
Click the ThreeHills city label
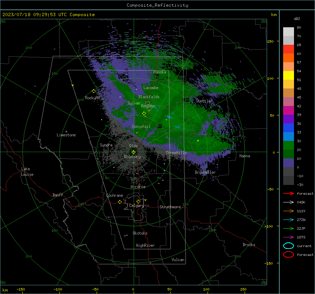(176, 153)
